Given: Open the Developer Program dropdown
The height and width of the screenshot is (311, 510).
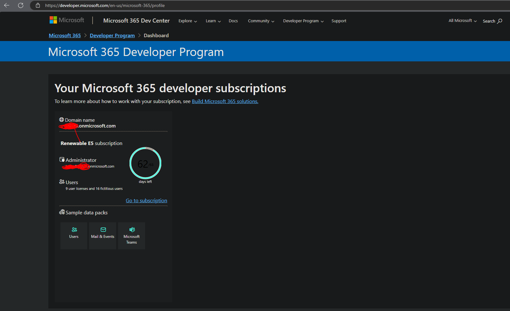Looking at the screenshot, I should click(x=303, y=21).
